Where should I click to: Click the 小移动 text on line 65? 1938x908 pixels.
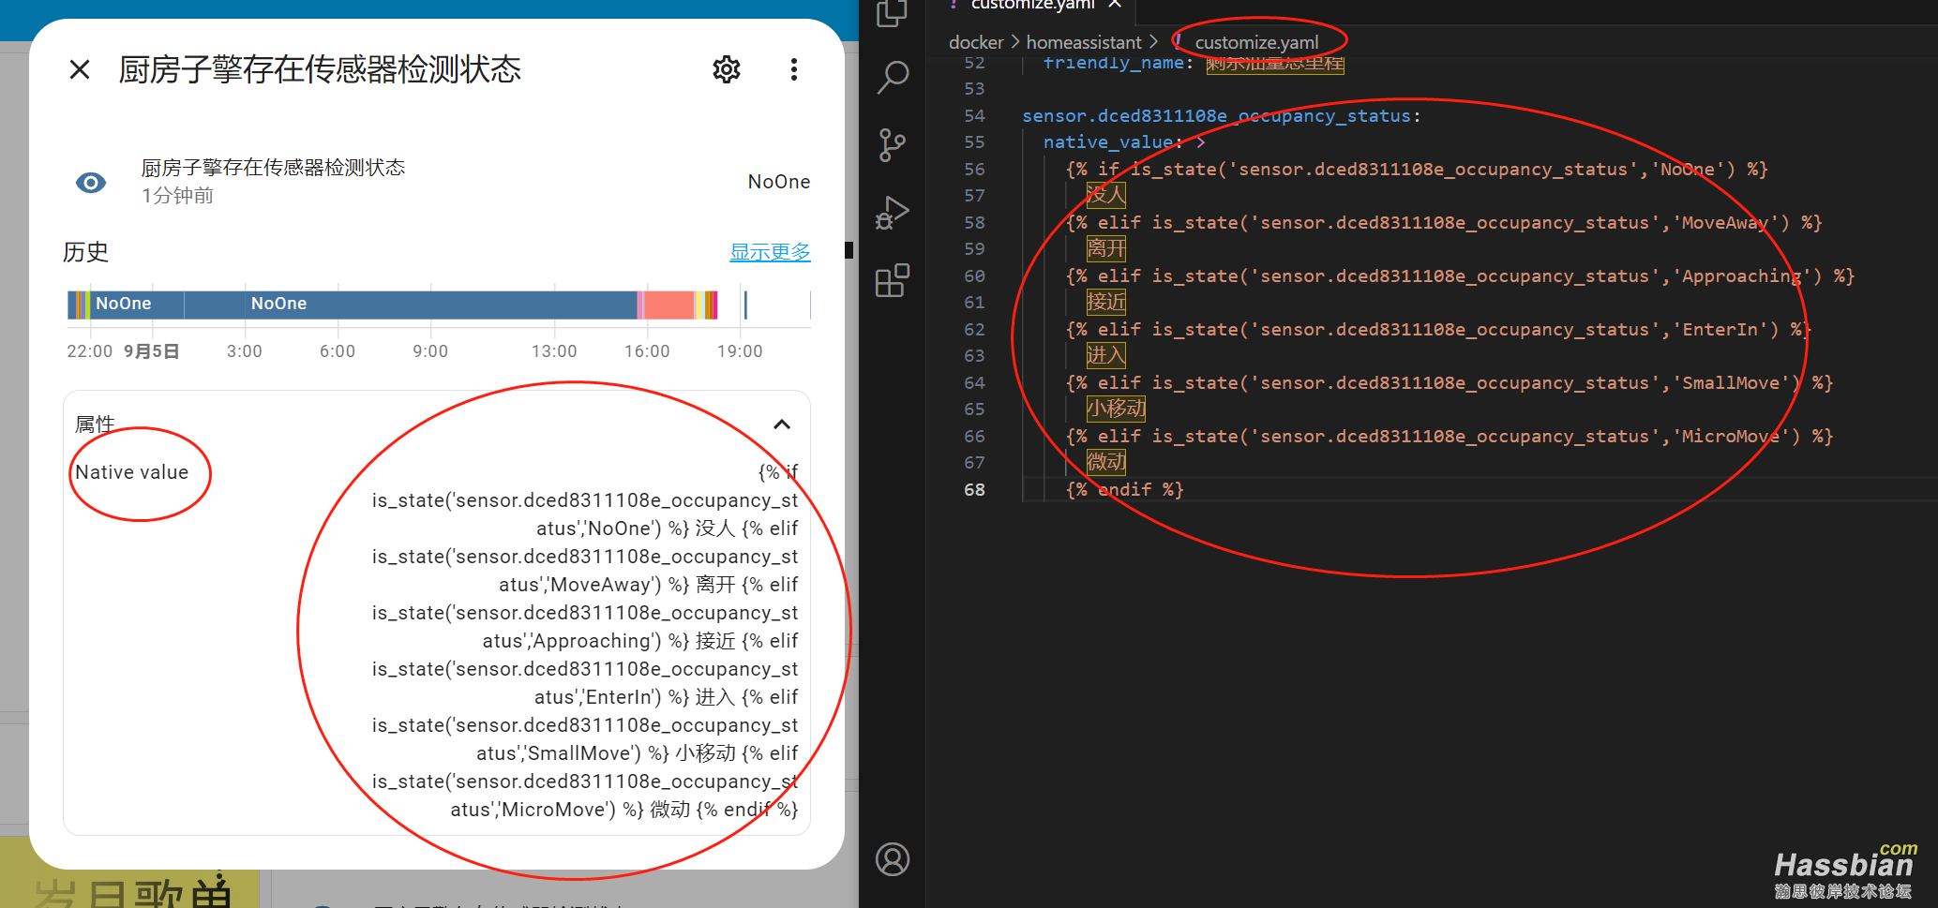click(1116, 409)
